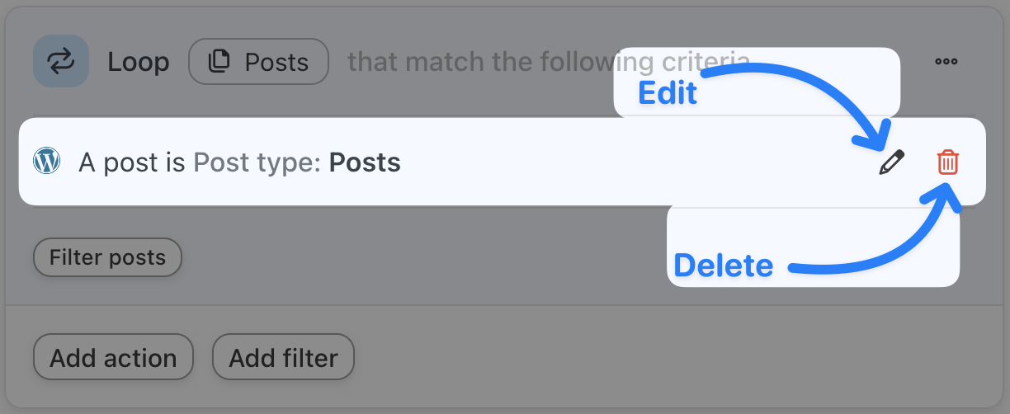Edit the post type criteria with pencil icon

pos(891,162)
